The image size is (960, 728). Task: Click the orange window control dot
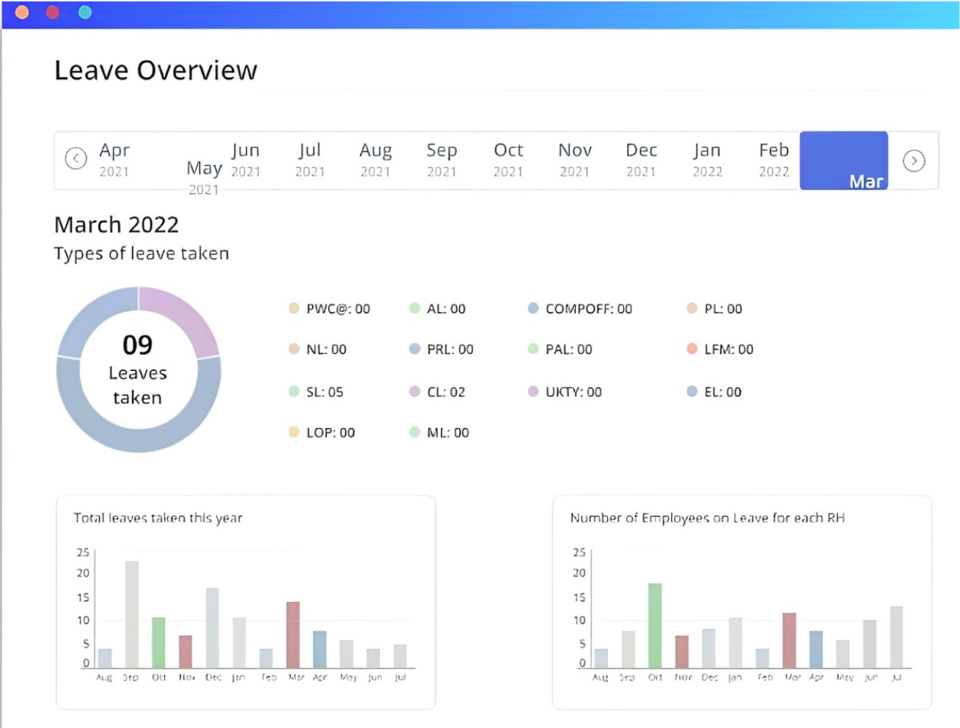pyautogui.click(x=22, y=12)
